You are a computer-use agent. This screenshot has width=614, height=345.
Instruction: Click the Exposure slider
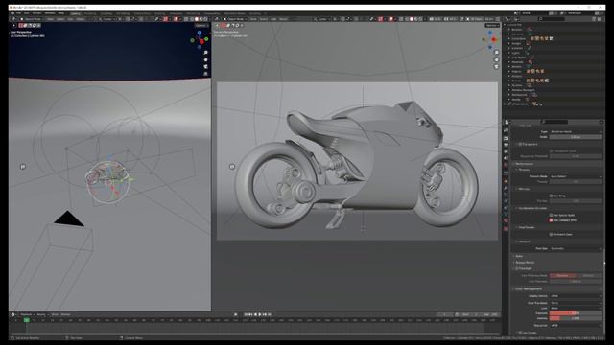(x=576, y=313)
